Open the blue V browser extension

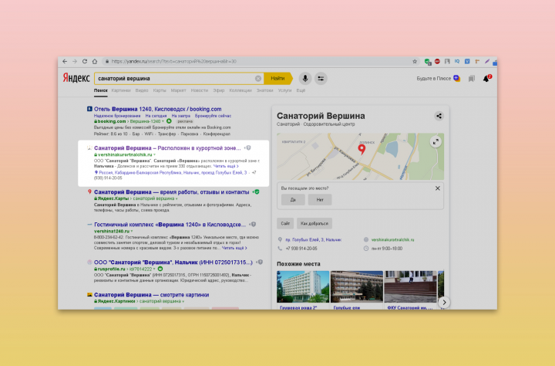[467, 61]
